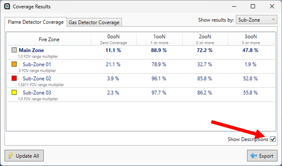The height and width of the screenshot is (166, 282).
Task: Switch to the Gas Detector Coverage tab
Action: pos(94,22)
